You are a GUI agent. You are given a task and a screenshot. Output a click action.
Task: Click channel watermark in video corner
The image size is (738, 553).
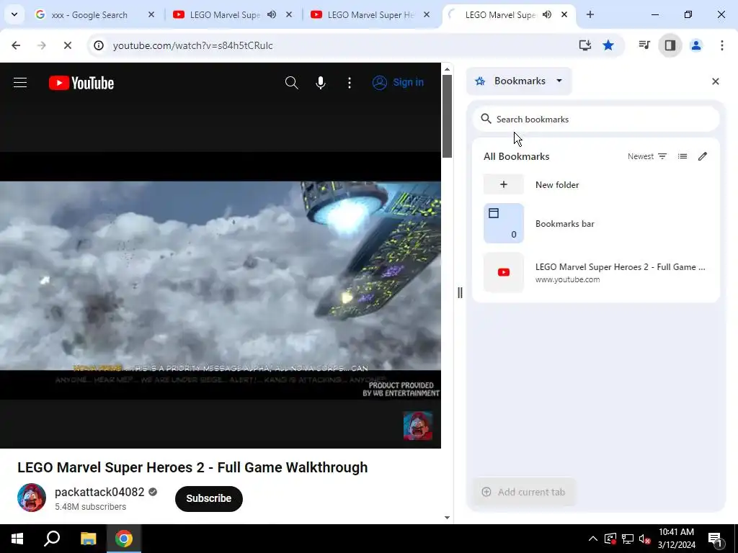click(x=418, y=426)
